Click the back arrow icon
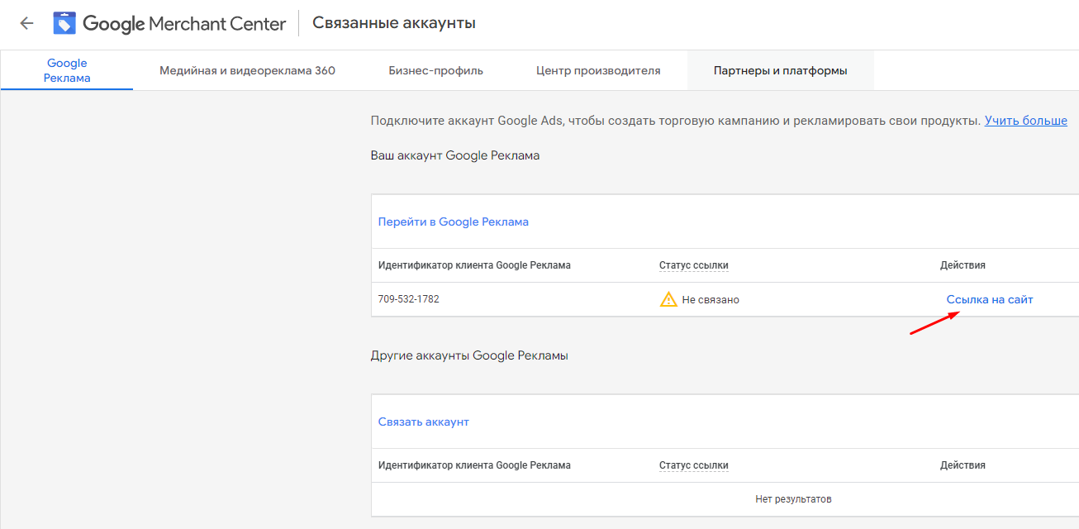This screenshot has height=529, width=1079. pos(26,23)
